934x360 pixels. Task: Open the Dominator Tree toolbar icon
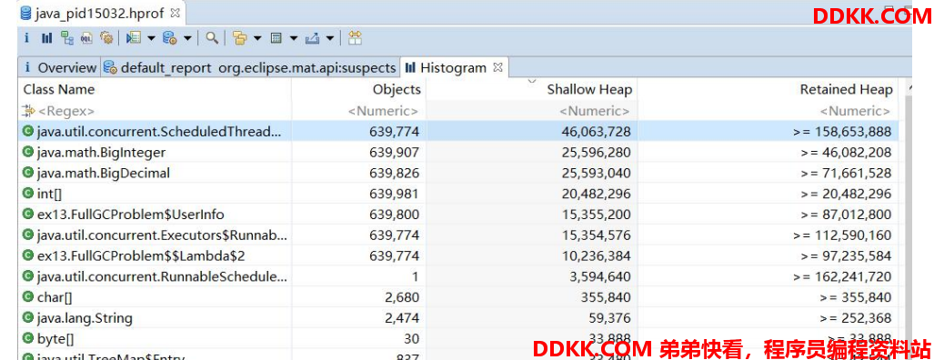click(67, 39)
